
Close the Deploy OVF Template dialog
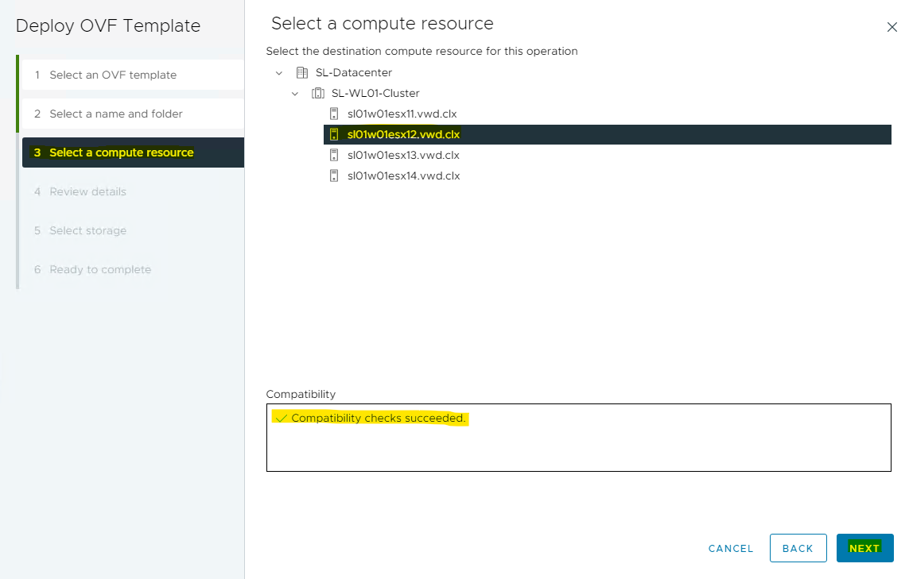point(892,27)
